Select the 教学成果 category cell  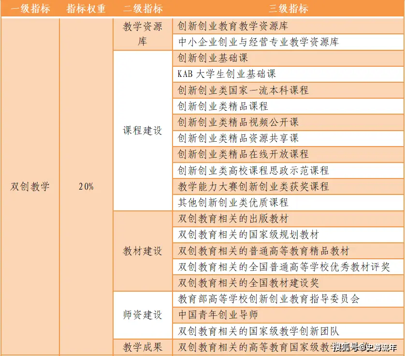pyautogui.click(x=143, y=347)
